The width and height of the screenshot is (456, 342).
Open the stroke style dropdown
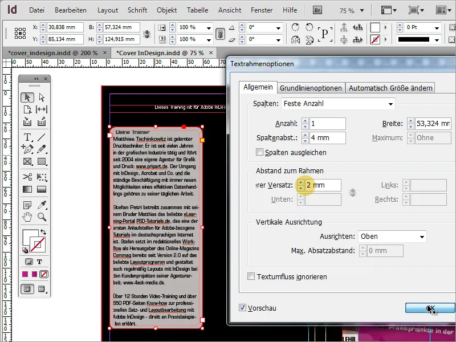pyautogui.click(x=437, y=40)
